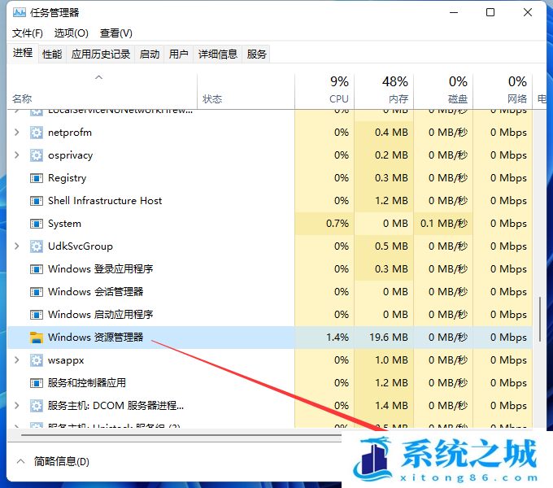Open the 文件(F) menu

pos(28,33)
